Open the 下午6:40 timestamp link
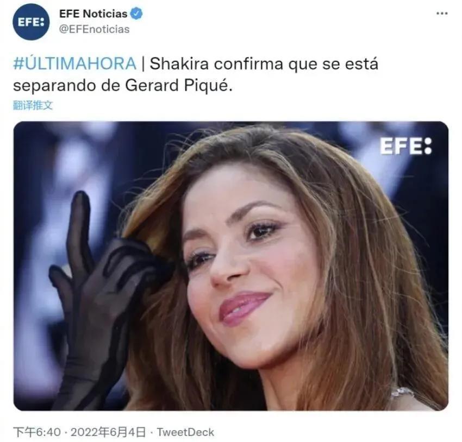The image size is (462, 442). point(37,432)
